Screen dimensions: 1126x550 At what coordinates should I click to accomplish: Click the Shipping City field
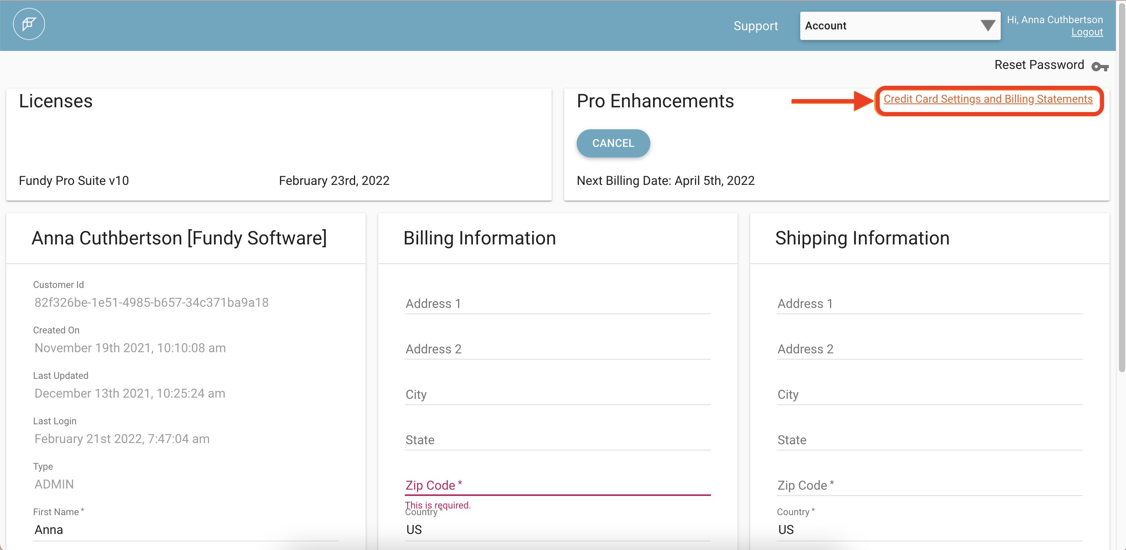[x=929, y=394]
